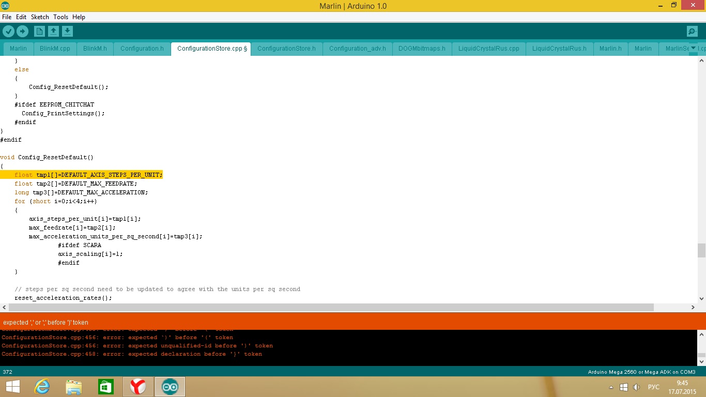Switch to the BlinkM.cpp tab
Viewport: 706px width, 397px height.
coord(55,49)
